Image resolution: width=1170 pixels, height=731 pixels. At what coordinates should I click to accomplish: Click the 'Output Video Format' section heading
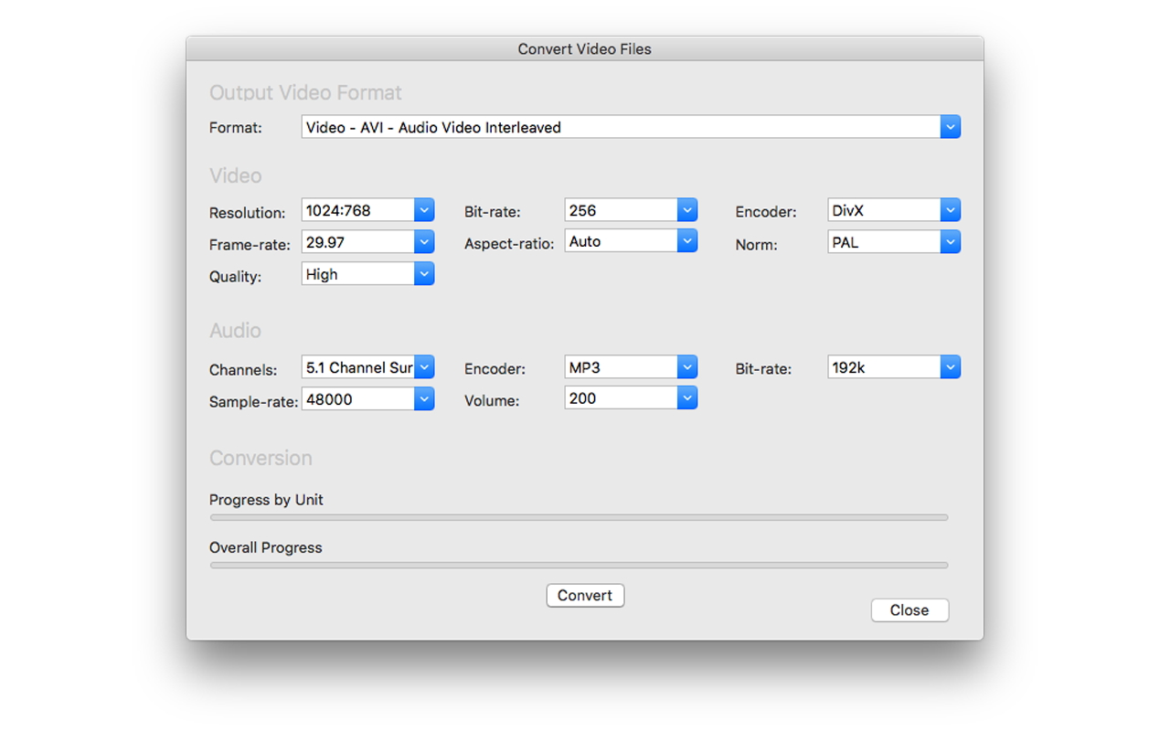coord(305,93)
